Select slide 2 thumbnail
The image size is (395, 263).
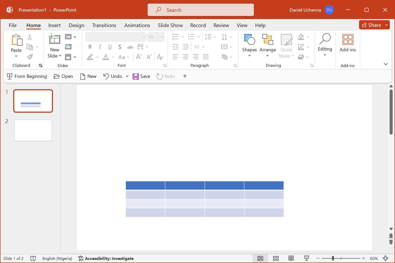[33, 130]
